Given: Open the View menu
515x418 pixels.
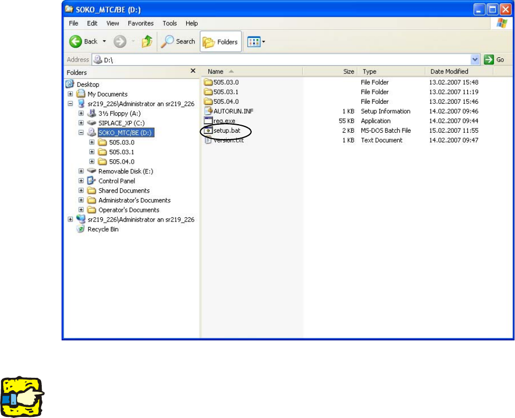Looking at the screenshot, I should coord(112,24).
